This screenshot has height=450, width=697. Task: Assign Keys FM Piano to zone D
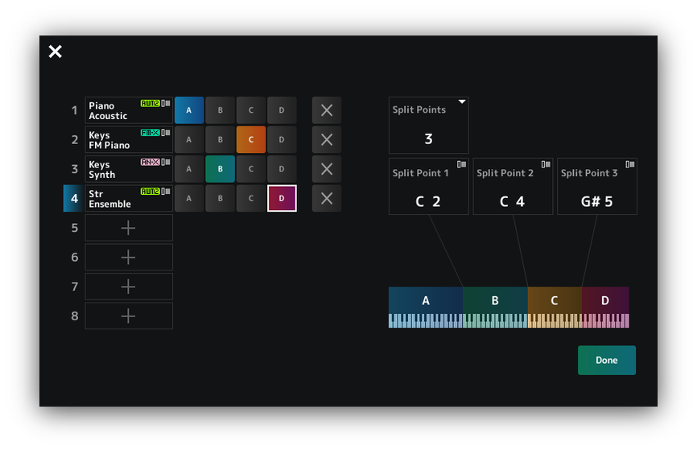282,139
